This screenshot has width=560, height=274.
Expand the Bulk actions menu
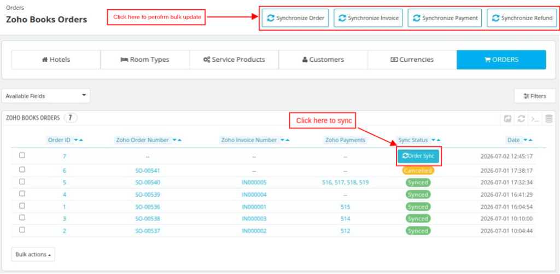33,254
